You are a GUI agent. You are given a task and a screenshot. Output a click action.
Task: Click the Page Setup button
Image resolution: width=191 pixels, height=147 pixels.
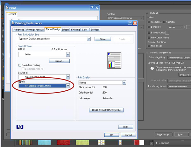pyautogui.click(x=164, y=135)
